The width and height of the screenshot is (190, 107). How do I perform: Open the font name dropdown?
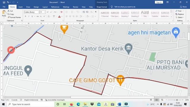[x=38, y=12]
